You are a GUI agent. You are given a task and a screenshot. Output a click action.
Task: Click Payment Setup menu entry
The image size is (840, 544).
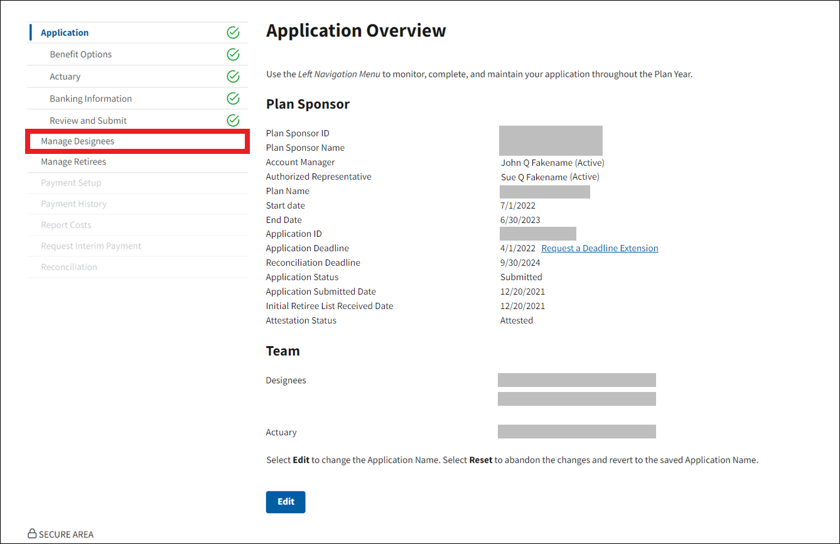71,183
